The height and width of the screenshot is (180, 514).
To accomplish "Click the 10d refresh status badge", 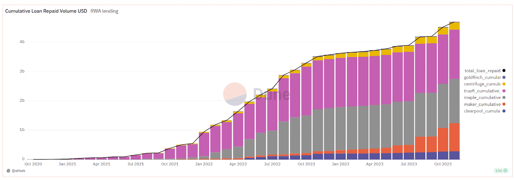I will pyautogui.click(x=501, y=171).
